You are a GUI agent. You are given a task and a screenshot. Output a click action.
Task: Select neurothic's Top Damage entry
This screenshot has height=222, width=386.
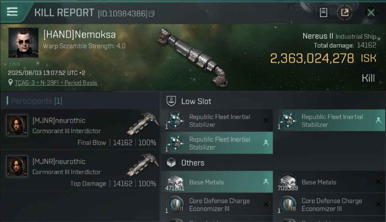(x=80, y=170)
